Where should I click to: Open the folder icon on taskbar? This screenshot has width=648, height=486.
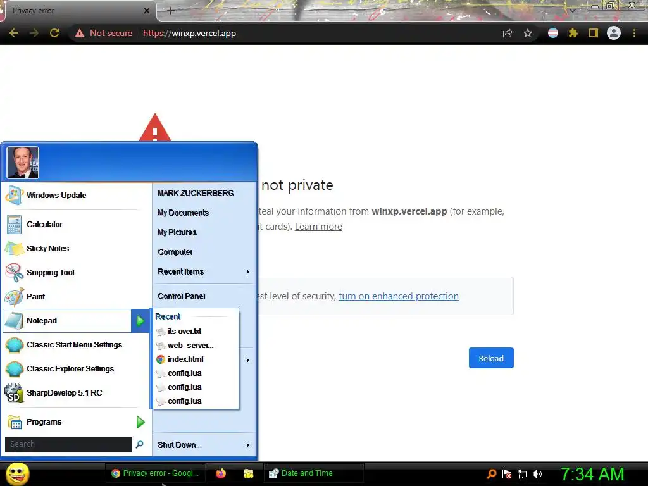[x=248, y=473]
